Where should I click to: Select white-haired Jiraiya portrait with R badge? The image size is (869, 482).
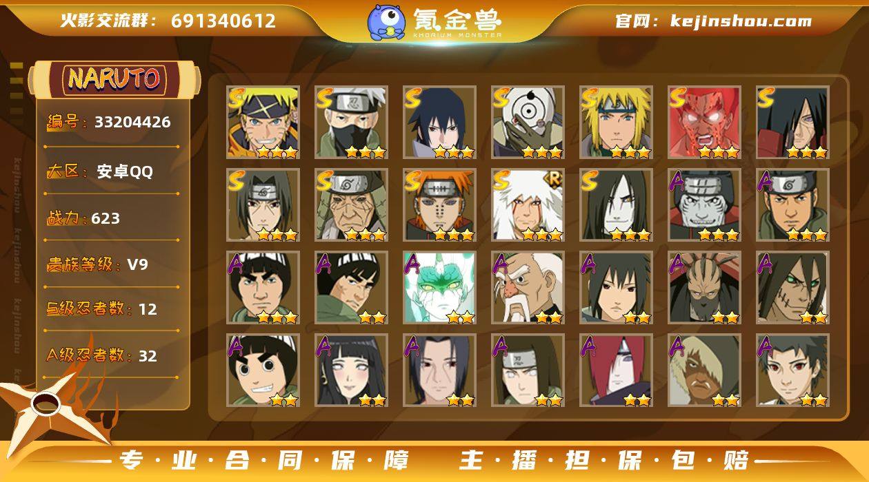tap(528, 205)
